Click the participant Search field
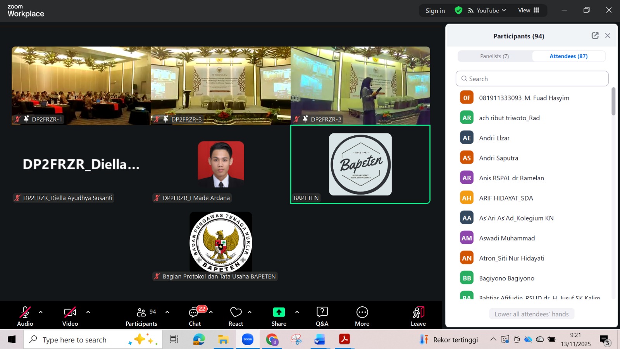This screenshot has width=620, height=349. pos(531,78)
